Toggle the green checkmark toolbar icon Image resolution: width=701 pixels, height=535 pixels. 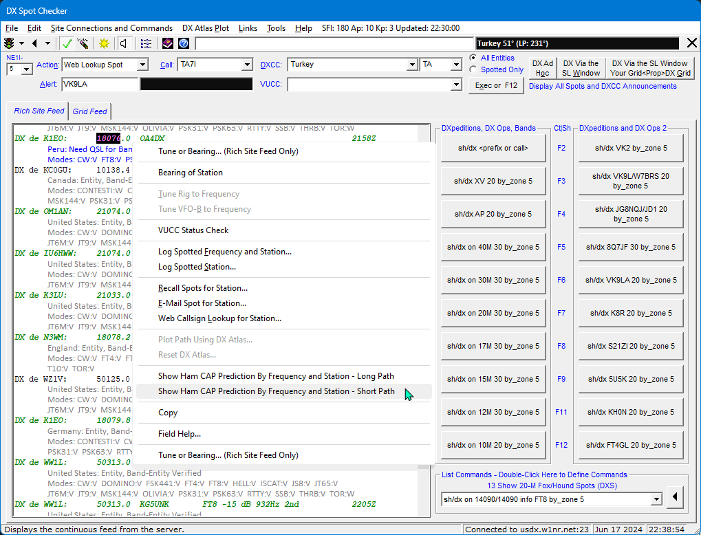tap(67, 43)
